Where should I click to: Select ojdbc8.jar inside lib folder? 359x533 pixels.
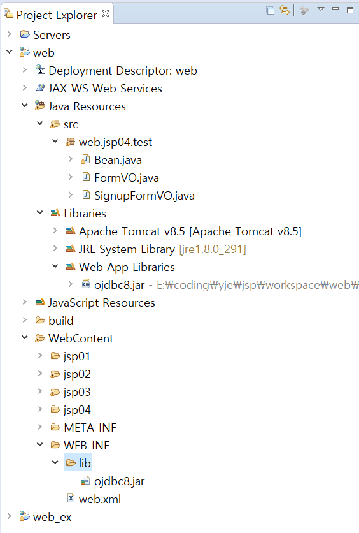click(x=120, y=481)
